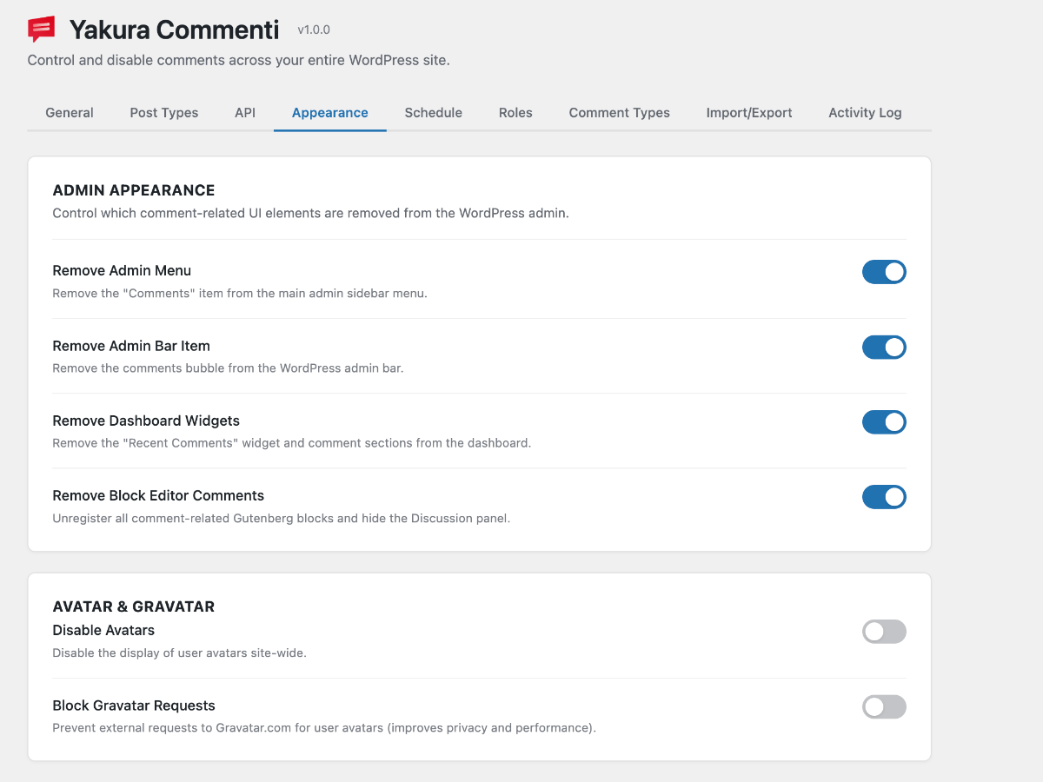
Task: Turn off Remove Admin Bar Item
Action: pyautogui.click(x=884, y=347)
